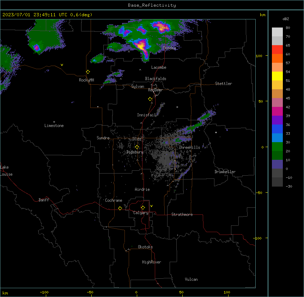Click the yellow diamond marker above RockyMH

pyautogui.click(x=88, y=72)
